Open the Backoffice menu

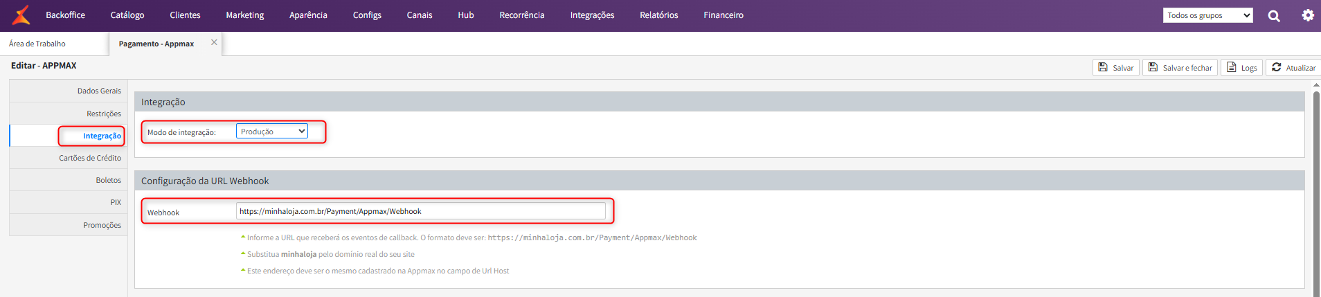click(66, 15)
